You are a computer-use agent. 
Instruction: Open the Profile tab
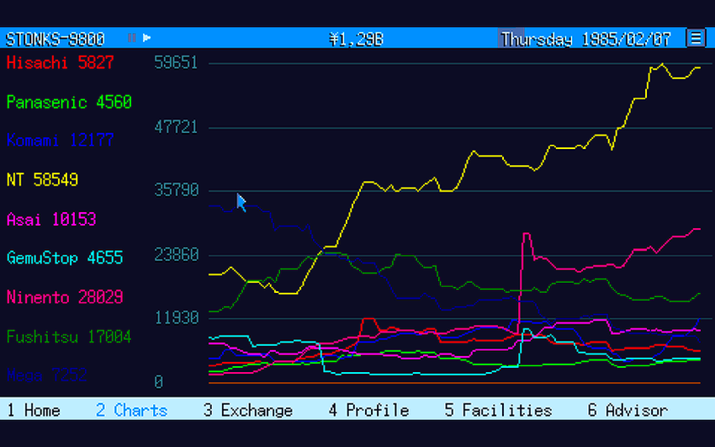tap(368, 410)
